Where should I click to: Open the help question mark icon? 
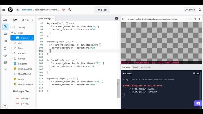(5, 106)
